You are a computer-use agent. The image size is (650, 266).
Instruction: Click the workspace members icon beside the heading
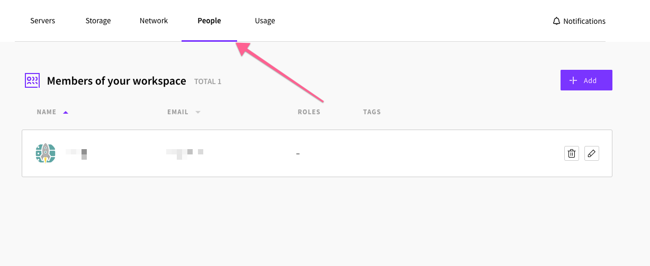(x=32, y=80)
